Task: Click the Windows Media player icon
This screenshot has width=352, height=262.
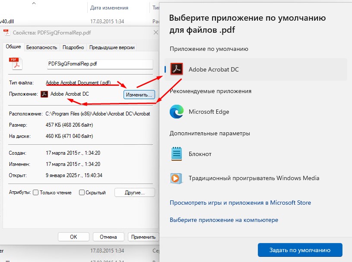Action: point(177,178)
